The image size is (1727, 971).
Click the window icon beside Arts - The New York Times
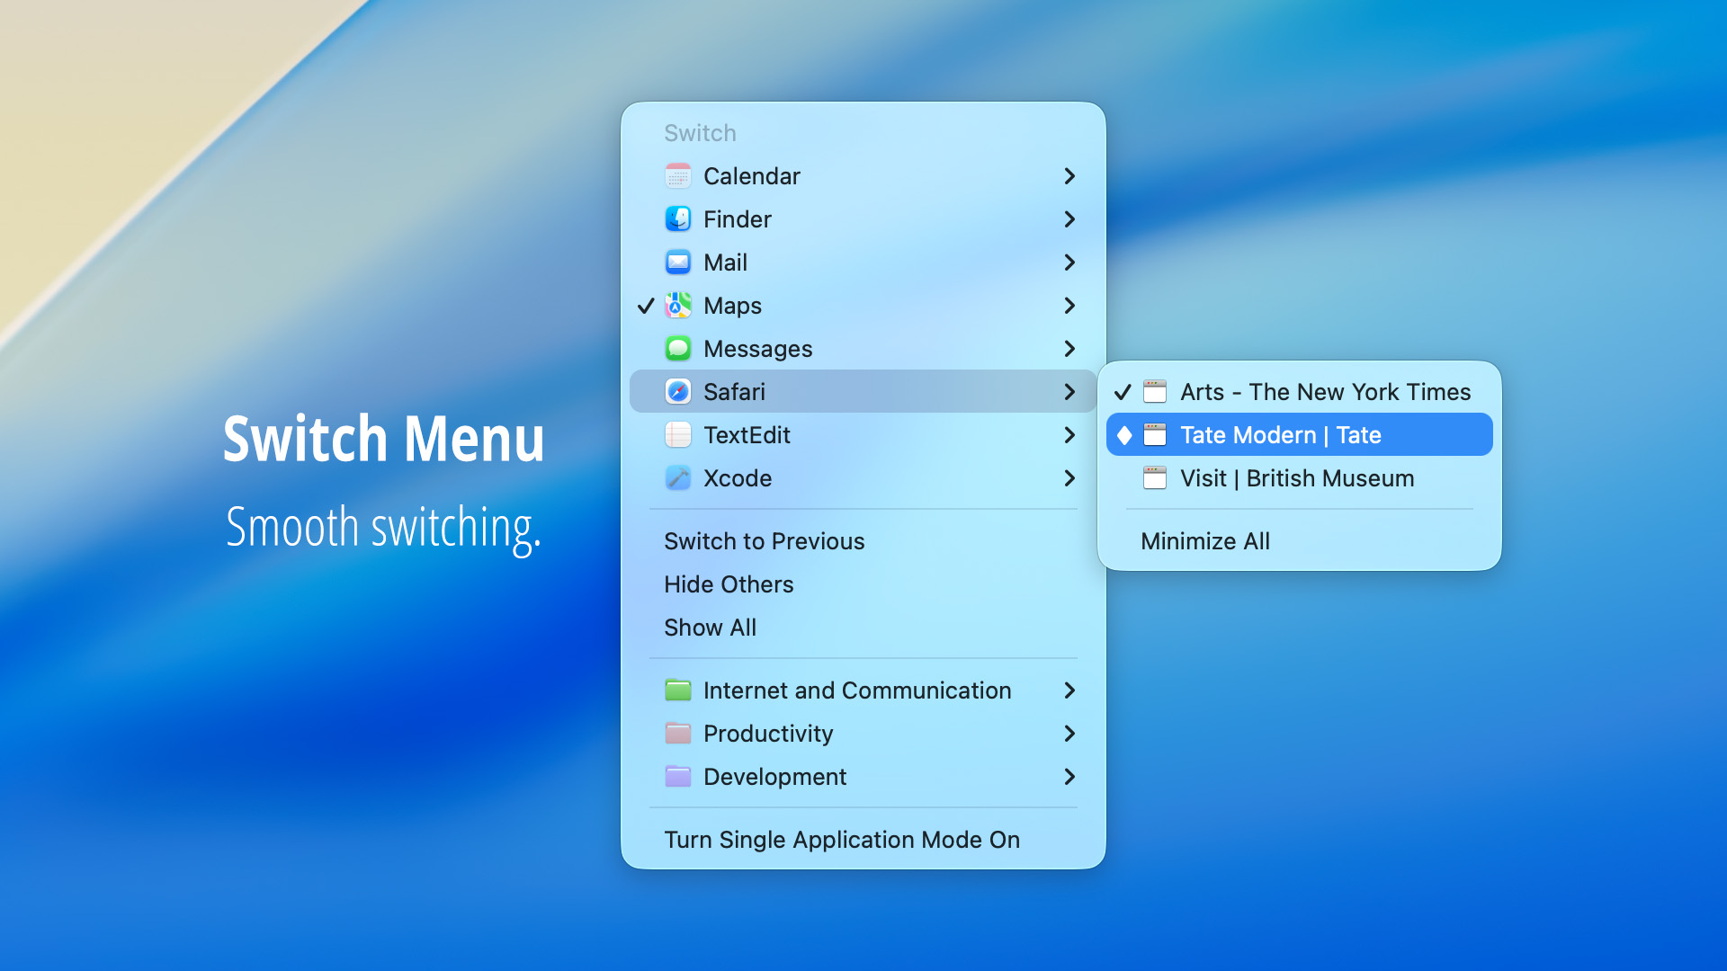point(1155,392)
